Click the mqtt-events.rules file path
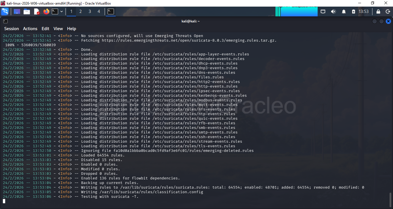 click(195, 105)
